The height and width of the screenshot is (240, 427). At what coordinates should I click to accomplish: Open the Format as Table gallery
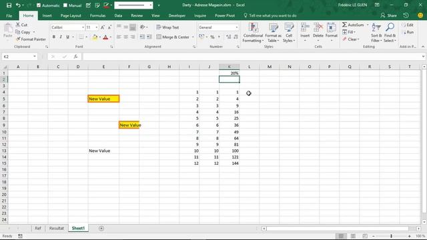coord(273,33)
